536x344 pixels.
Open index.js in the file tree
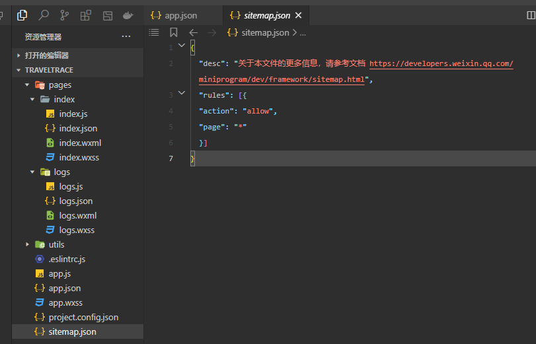(77, 114)
